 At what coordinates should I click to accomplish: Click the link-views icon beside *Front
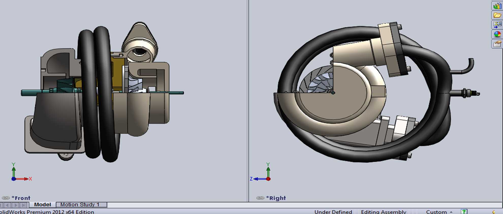click(6, 198)
